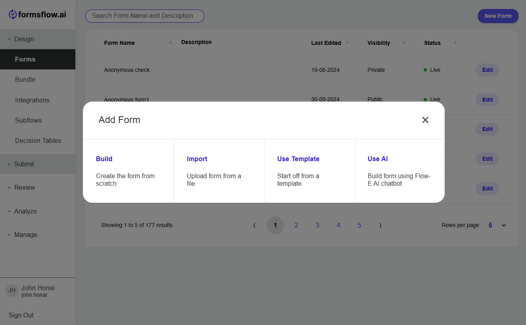
Task: Sort by Status arrow
Action: [x=455, y=43]
